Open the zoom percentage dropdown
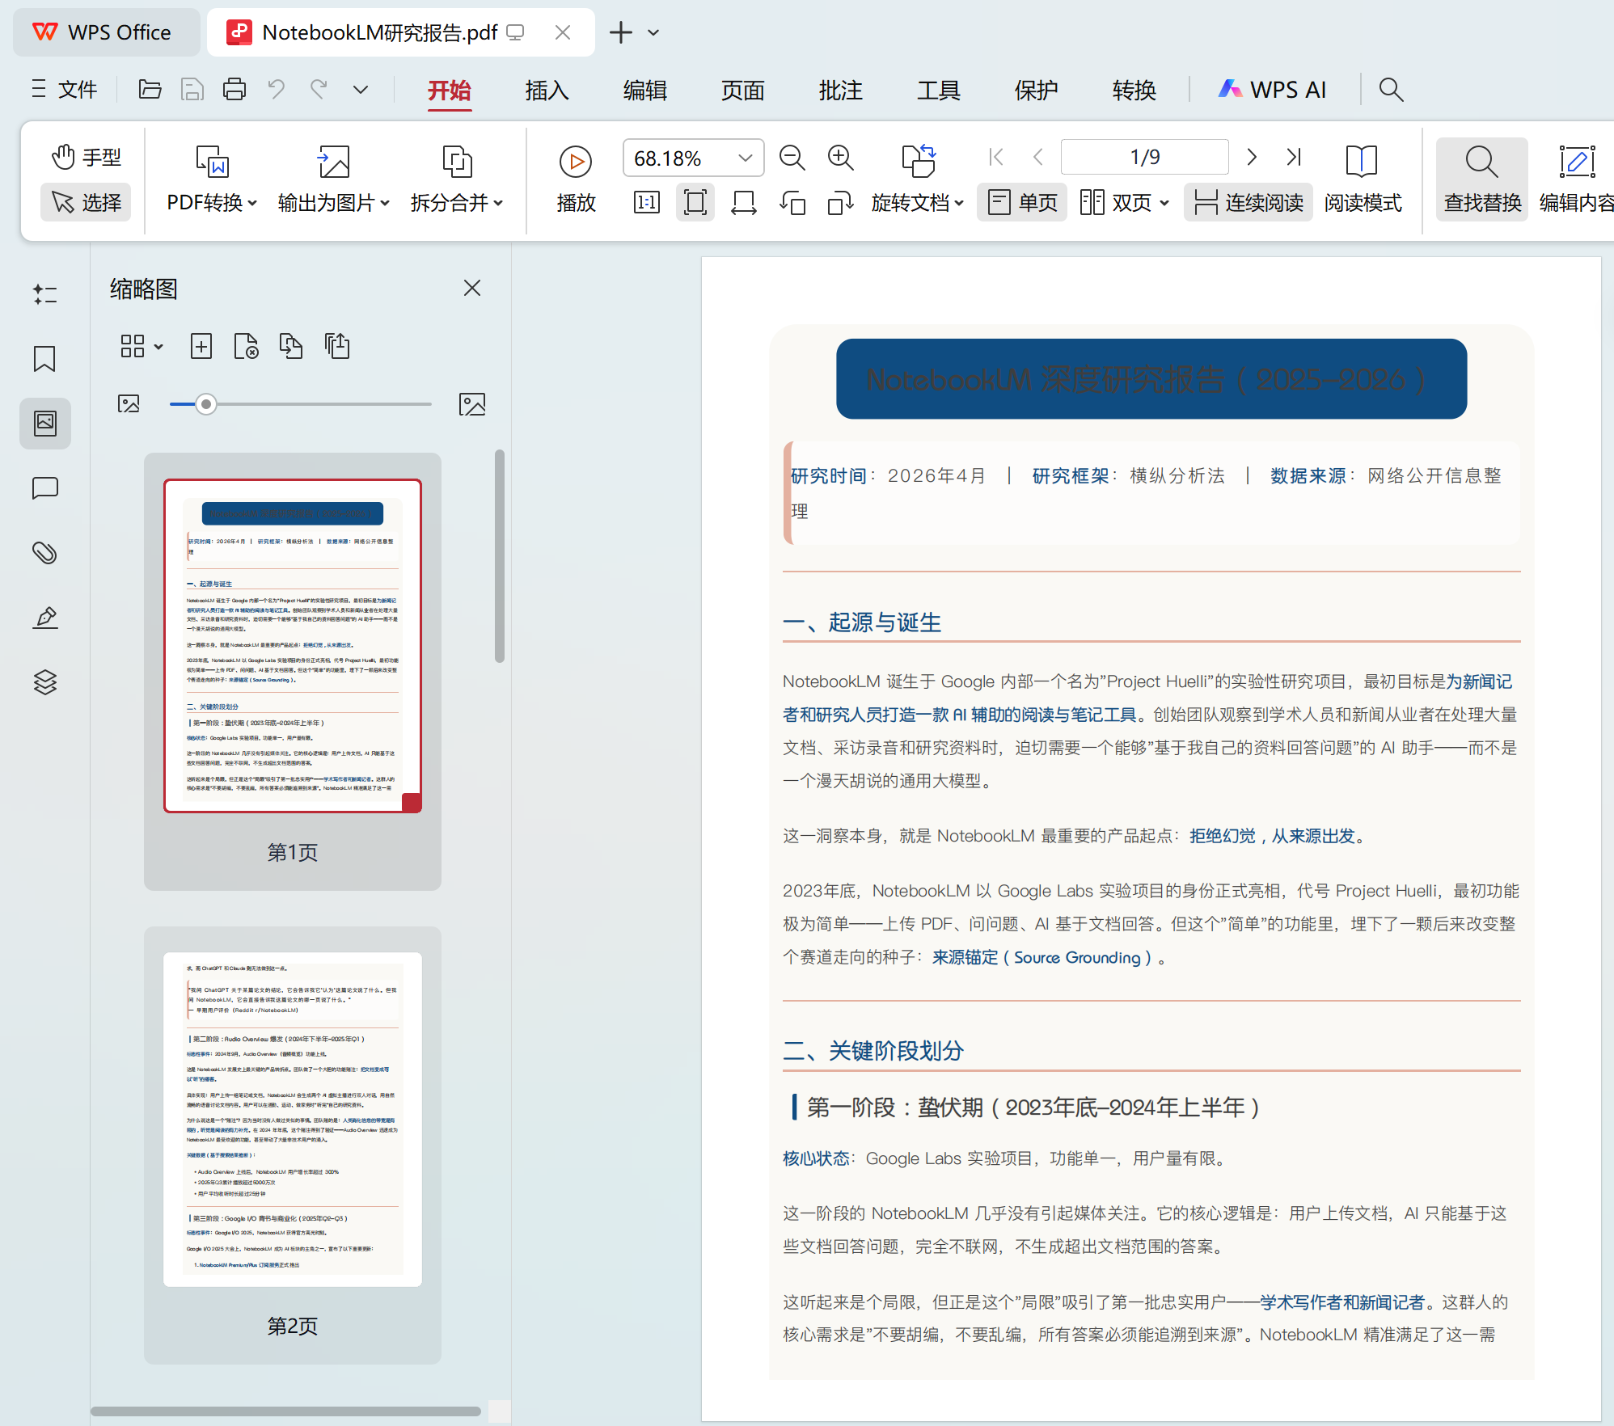1614x1426 pixels. point(745,158)
